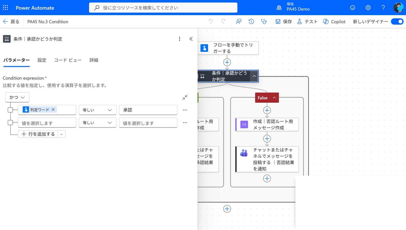Open the かつ logical operator dropdown
Viewport: 406px width, 230px height.
click(17, 97)
